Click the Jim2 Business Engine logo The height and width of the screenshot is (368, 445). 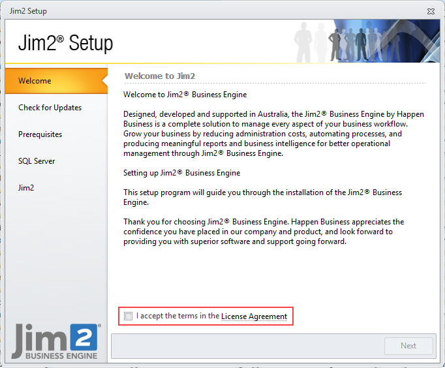tap(55, 341)
